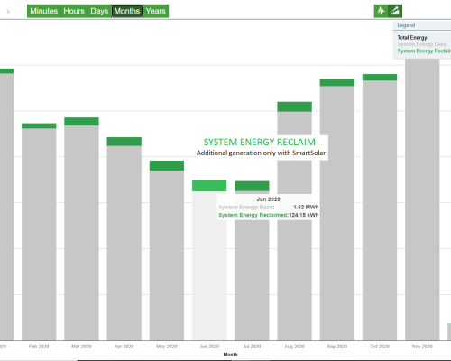This screenshot has width=451, height=361.
Task: Click the Nov 2020 axis label
Action: (422, 347)
